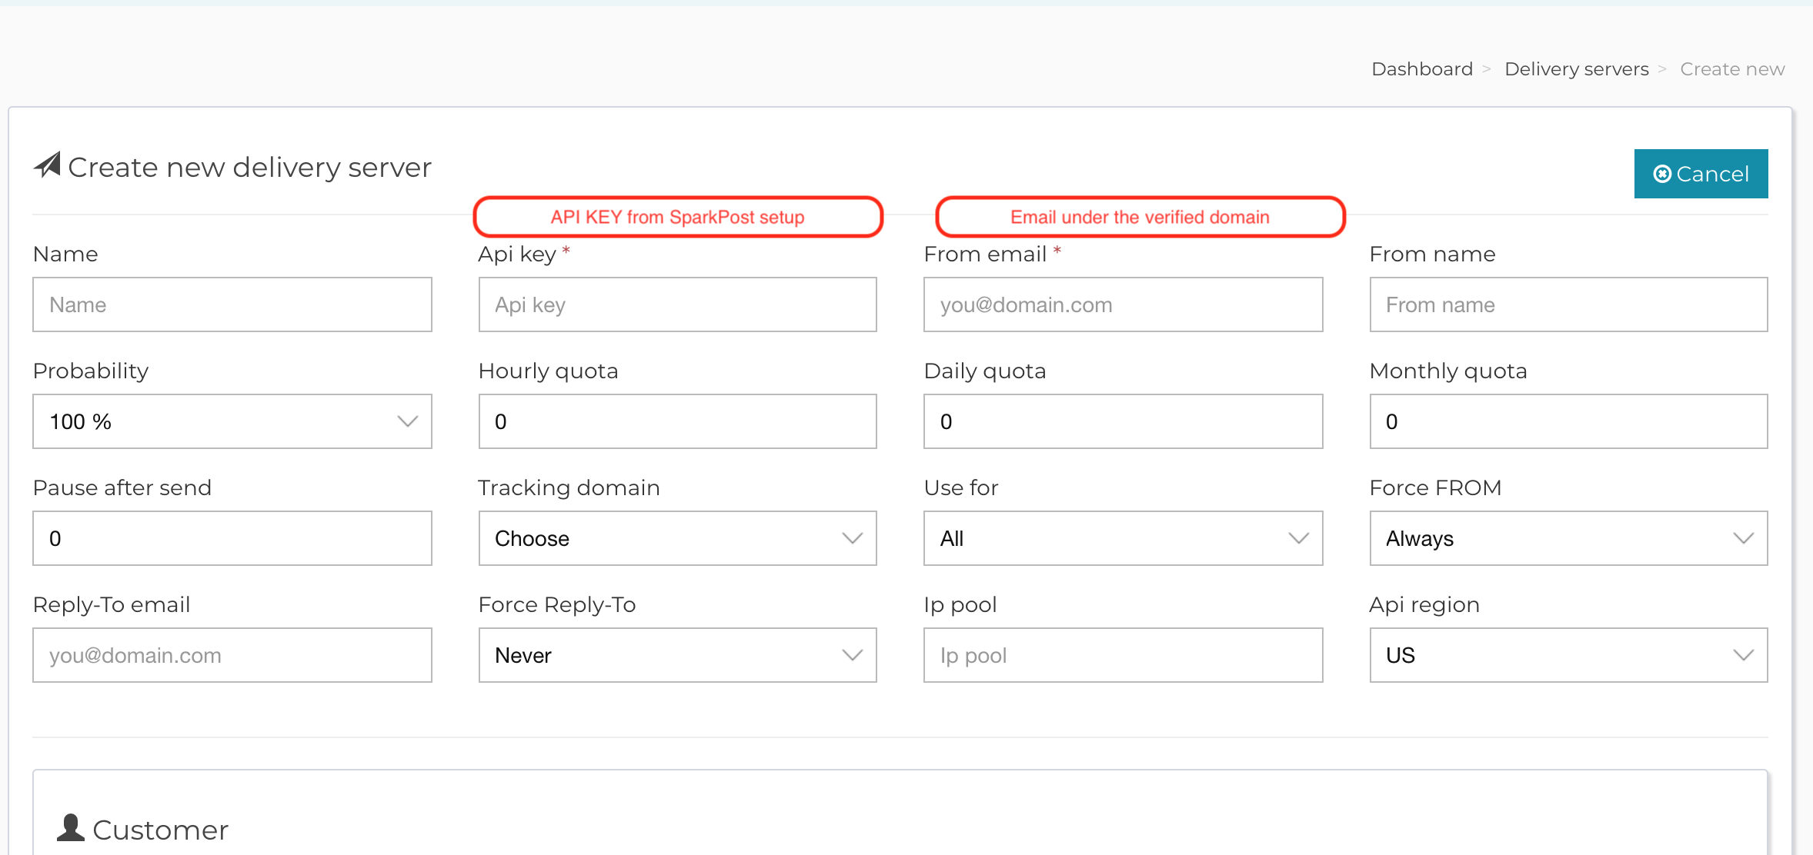
Task: Focus the From name field
Action: click(1568, 304)
